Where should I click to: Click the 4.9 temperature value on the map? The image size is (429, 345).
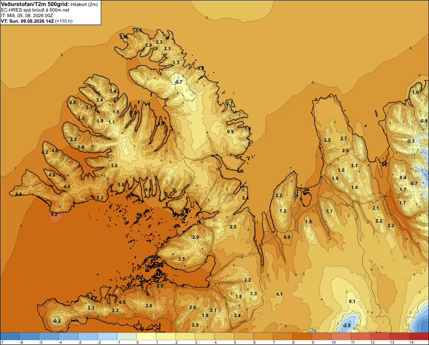tap(148, 189)
